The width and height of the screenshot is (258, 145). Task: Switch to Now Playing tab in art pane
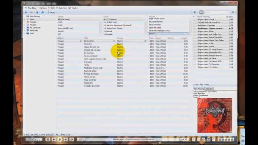pos(199,89)
